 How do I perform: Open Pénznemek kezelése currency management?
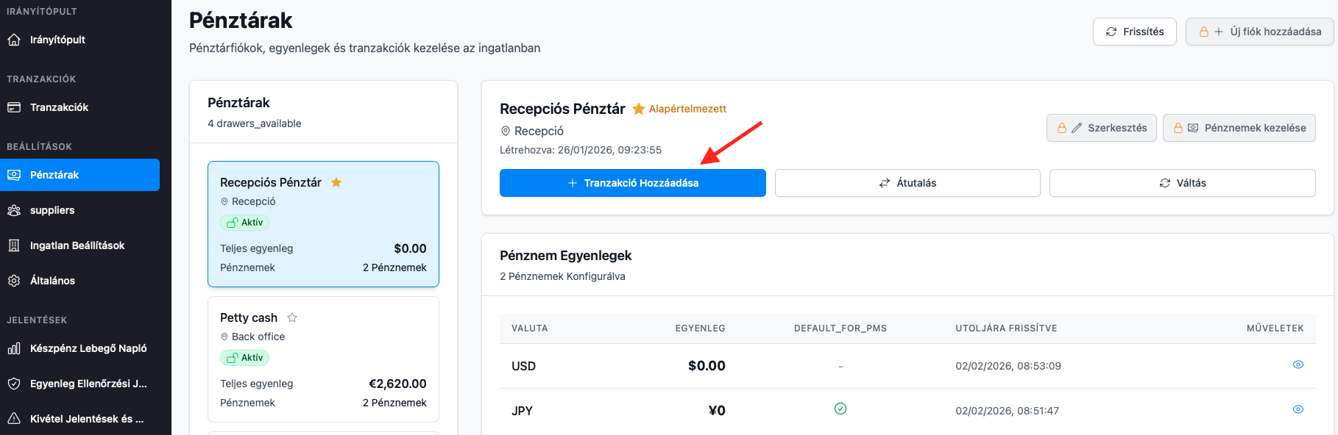click(1239, 128)
